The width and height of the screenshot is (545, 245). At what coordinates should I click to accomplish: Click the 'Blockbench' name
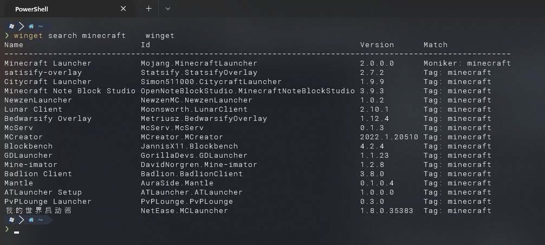29,146
